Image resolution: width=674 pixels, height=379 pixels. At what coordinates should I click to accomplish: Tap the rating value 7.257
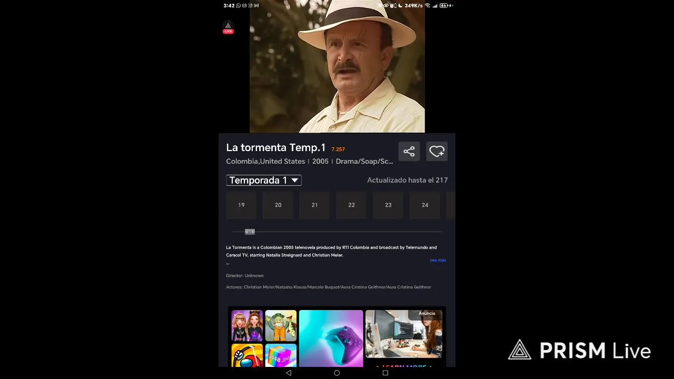pyautogui.click(x=338, y=149)
